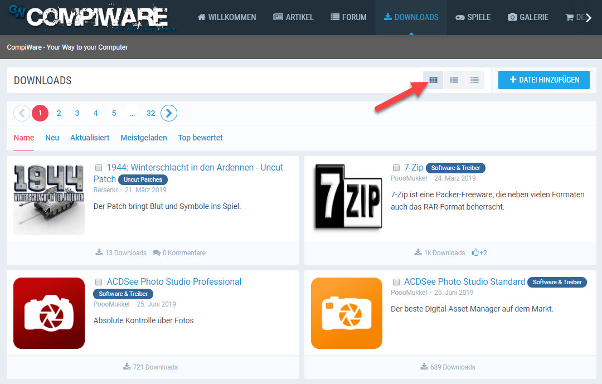Click the '0 Kommentare' counter text
The height and width of the screenshot is (384, 602).
pos(179,252)
